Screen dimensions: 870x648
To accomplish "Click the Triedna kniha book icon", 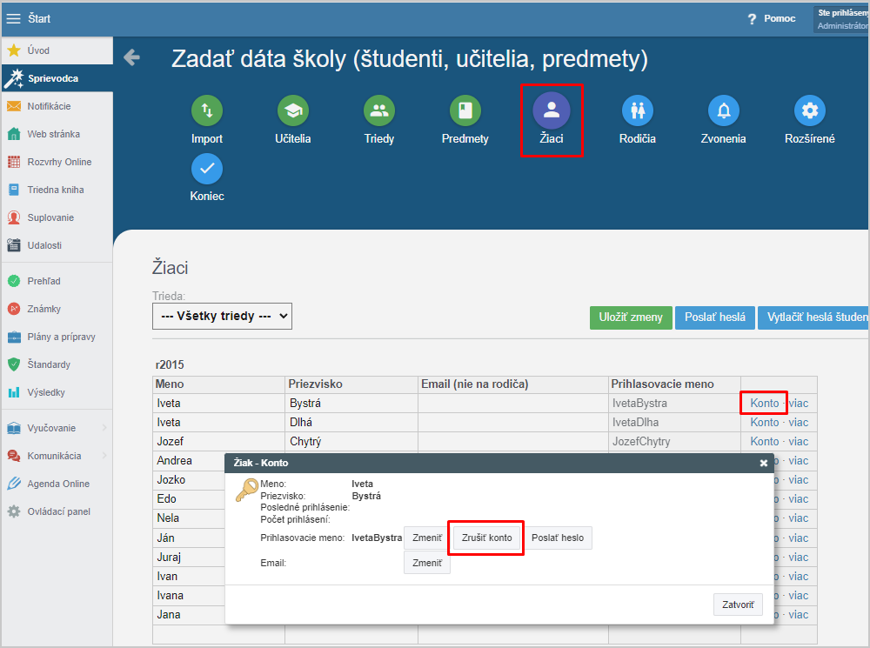I will point(14,190).
